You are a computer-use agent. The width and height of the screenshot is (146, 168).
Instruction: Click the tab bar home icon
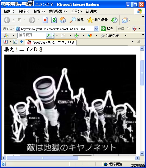5,42
